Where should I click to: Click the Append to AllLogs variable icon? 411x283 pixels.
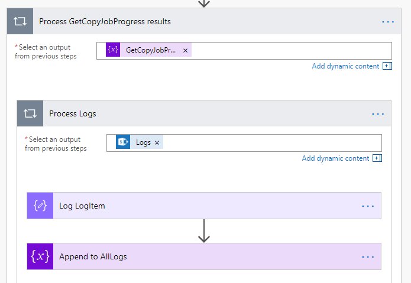[x=40, y=256]
